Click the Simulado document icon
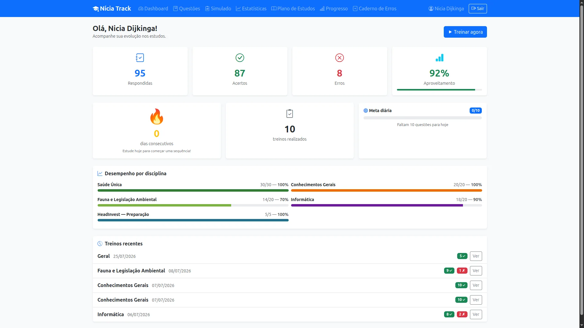 pos(207,9)
